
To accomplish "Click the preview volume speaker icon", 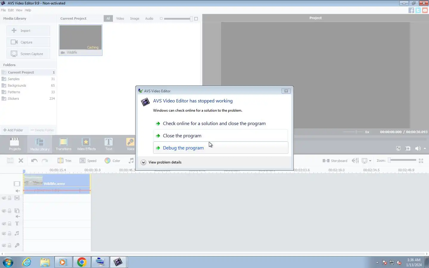I will pyautogui.click(x=418, y=148).
